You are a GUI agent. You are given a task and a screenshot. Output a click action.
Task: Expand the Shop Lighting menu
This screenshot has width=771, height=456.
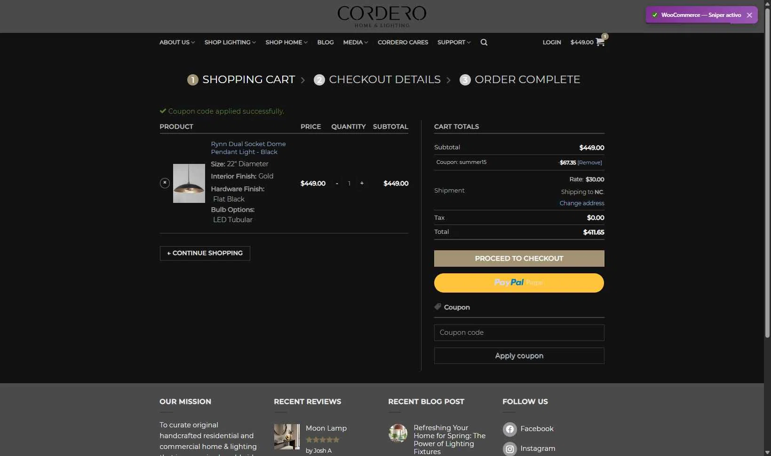(x=230, y=42)
